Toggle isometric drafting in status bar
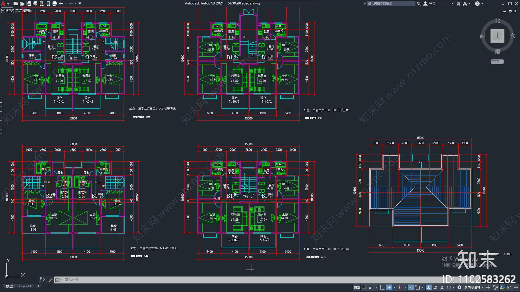The width and height of the screenshot is (520, 292). point(400,287)
